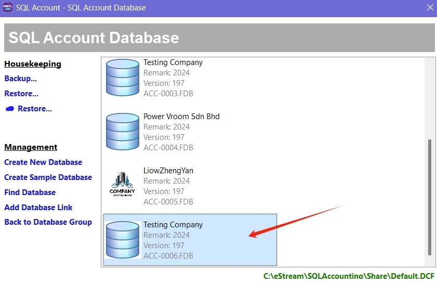Go Back to Database Group

(x=48, y=222)
